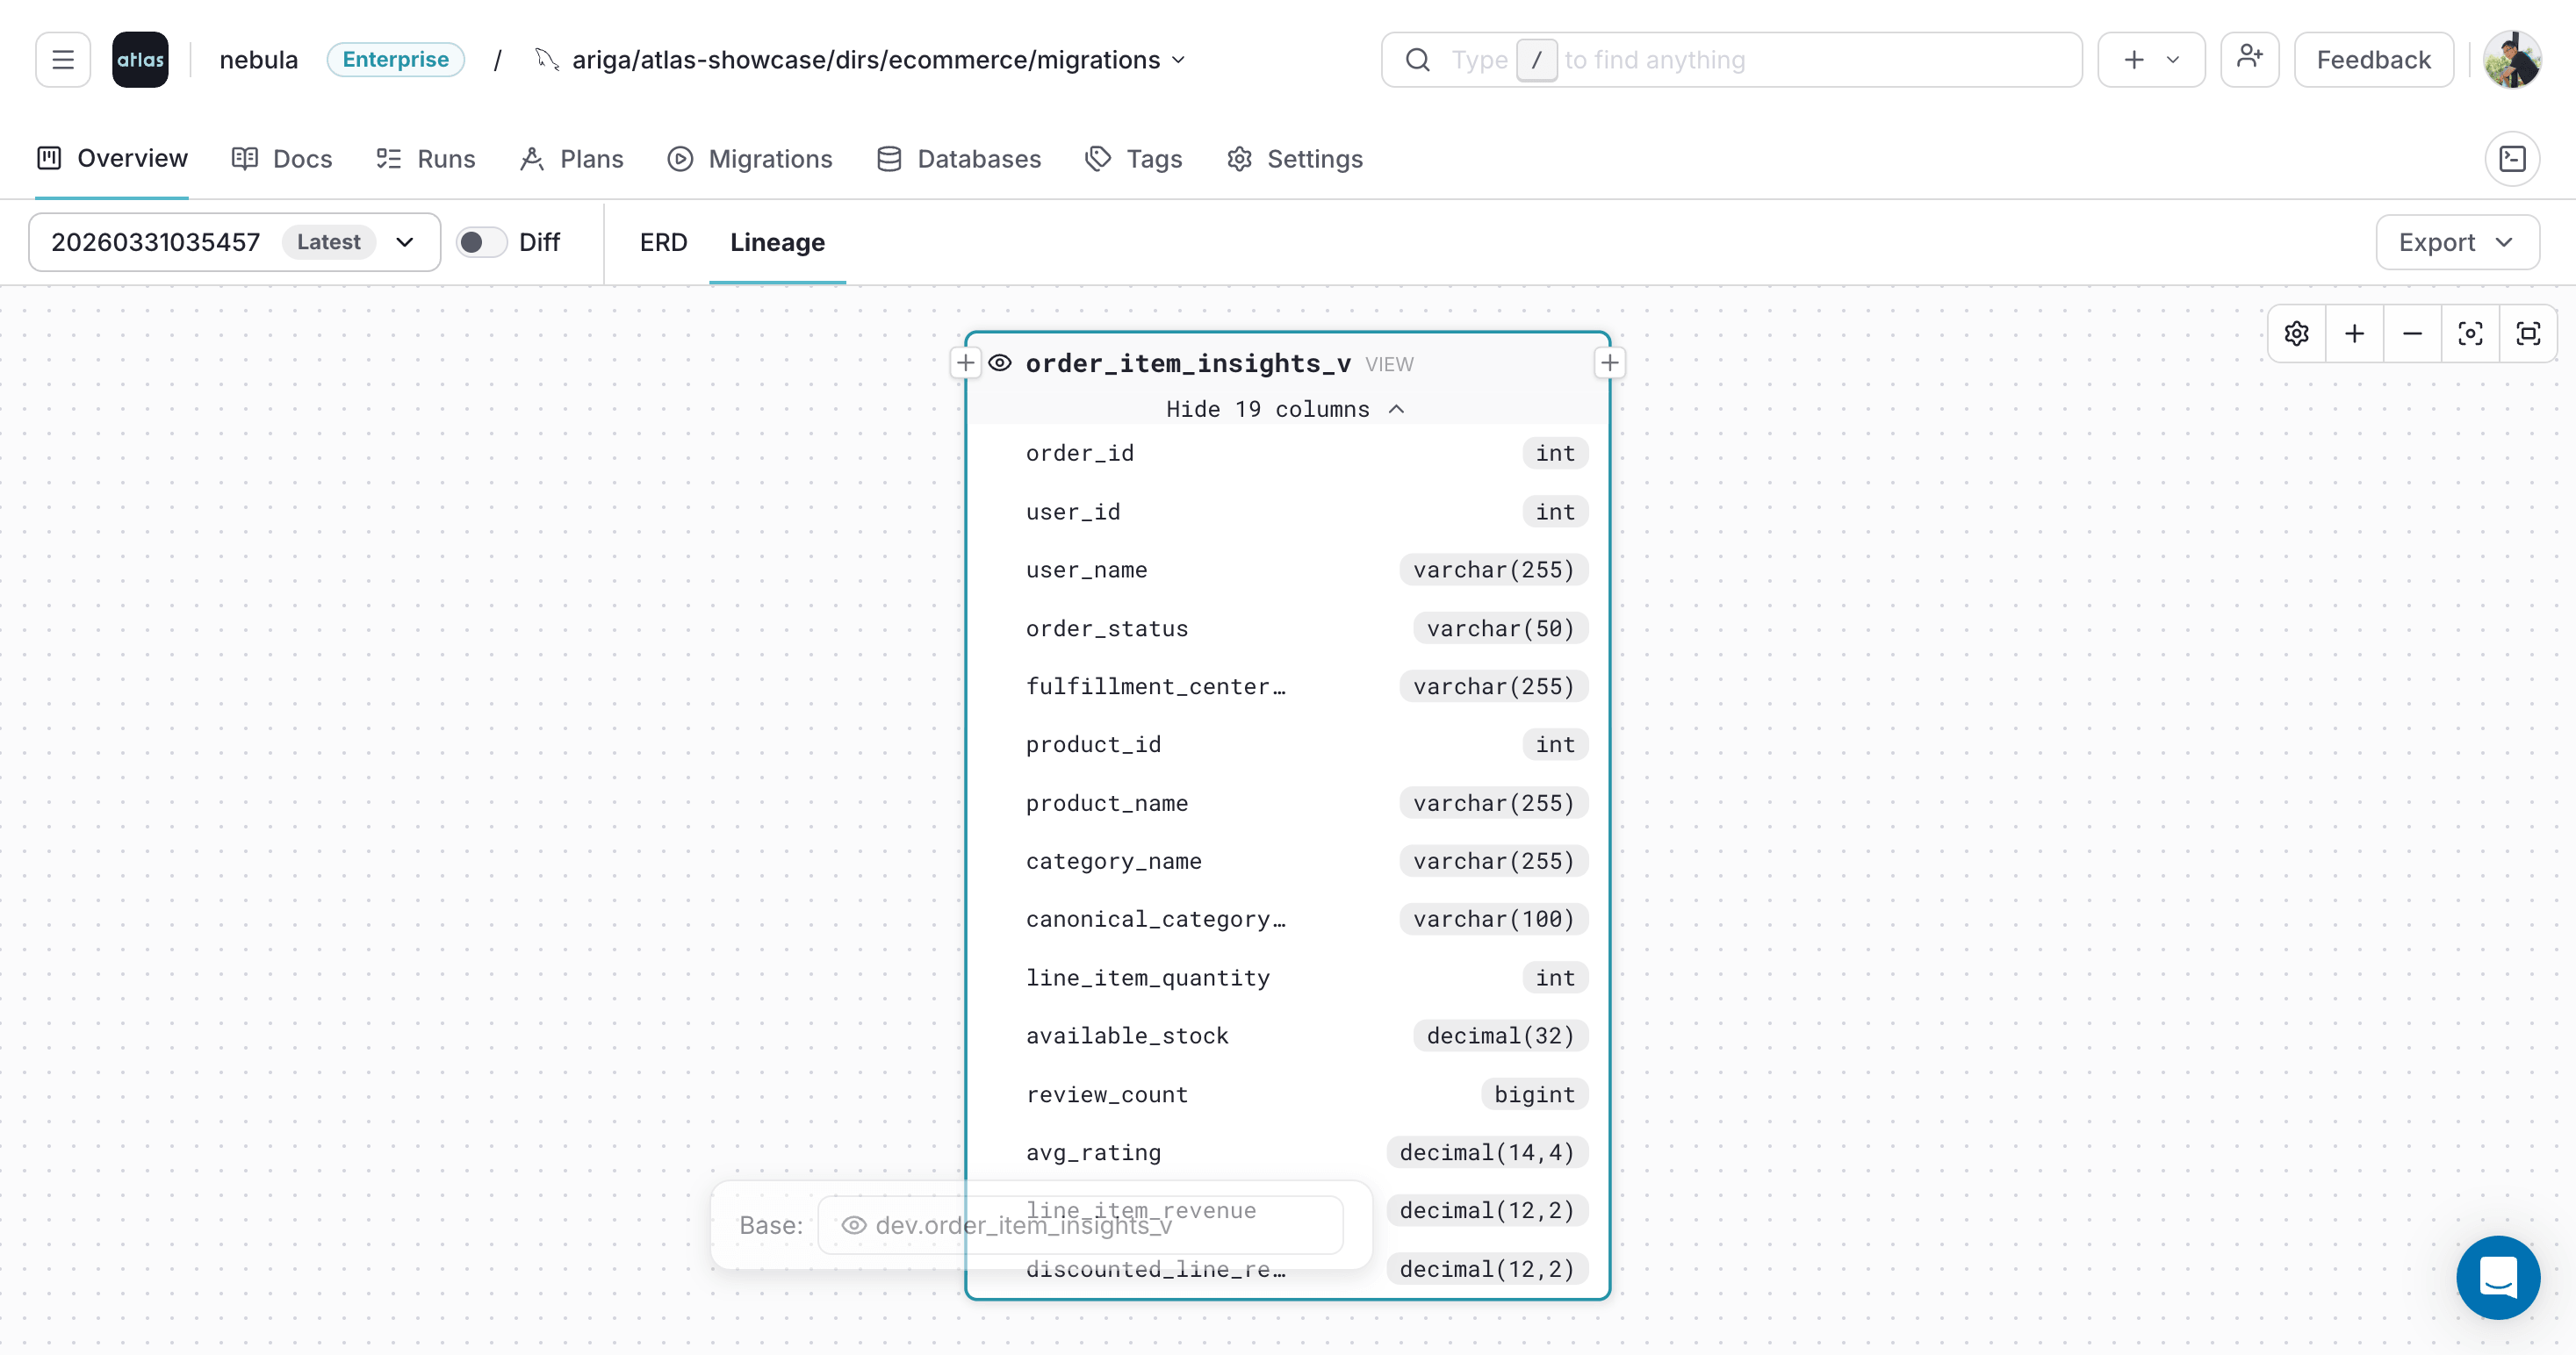Click the Feedback button
Screen dimensions: 2576x1355
coord(2374,59)
